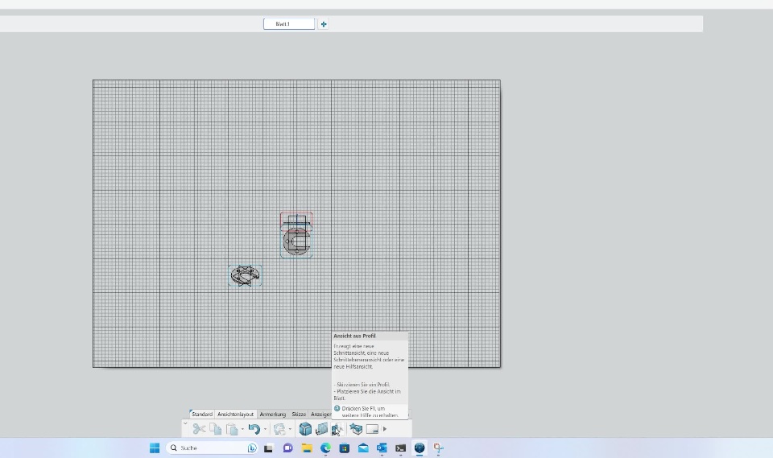This screenshot has height=458, width=773.
Task: Open the Undo history dropdown arrow
Action: (265, 429)
